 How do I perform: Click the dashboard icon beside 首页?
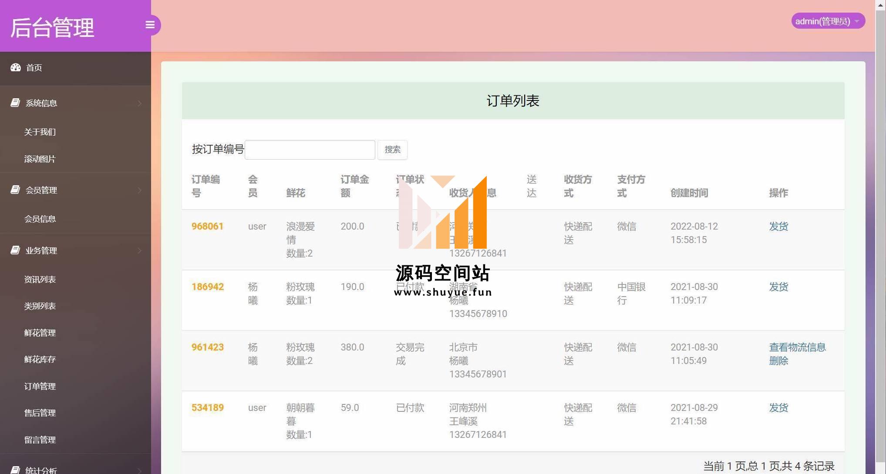tap(16, 67)
